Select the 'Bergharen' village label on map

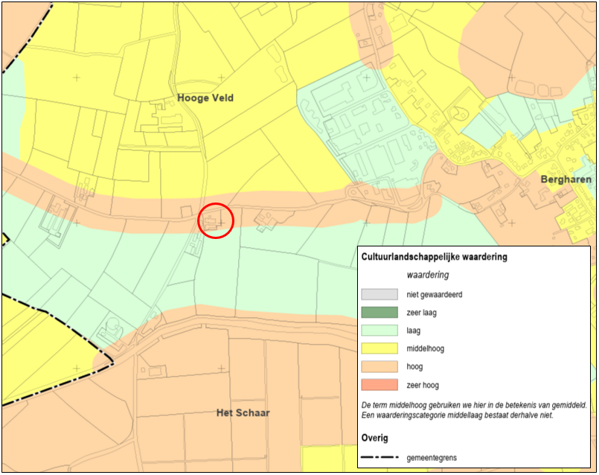coord(566,179)
